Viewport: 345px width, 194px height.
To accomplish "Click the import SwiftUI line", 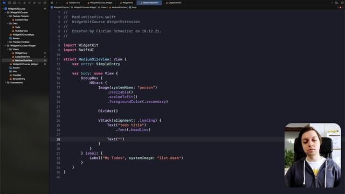I will (79, 50).
